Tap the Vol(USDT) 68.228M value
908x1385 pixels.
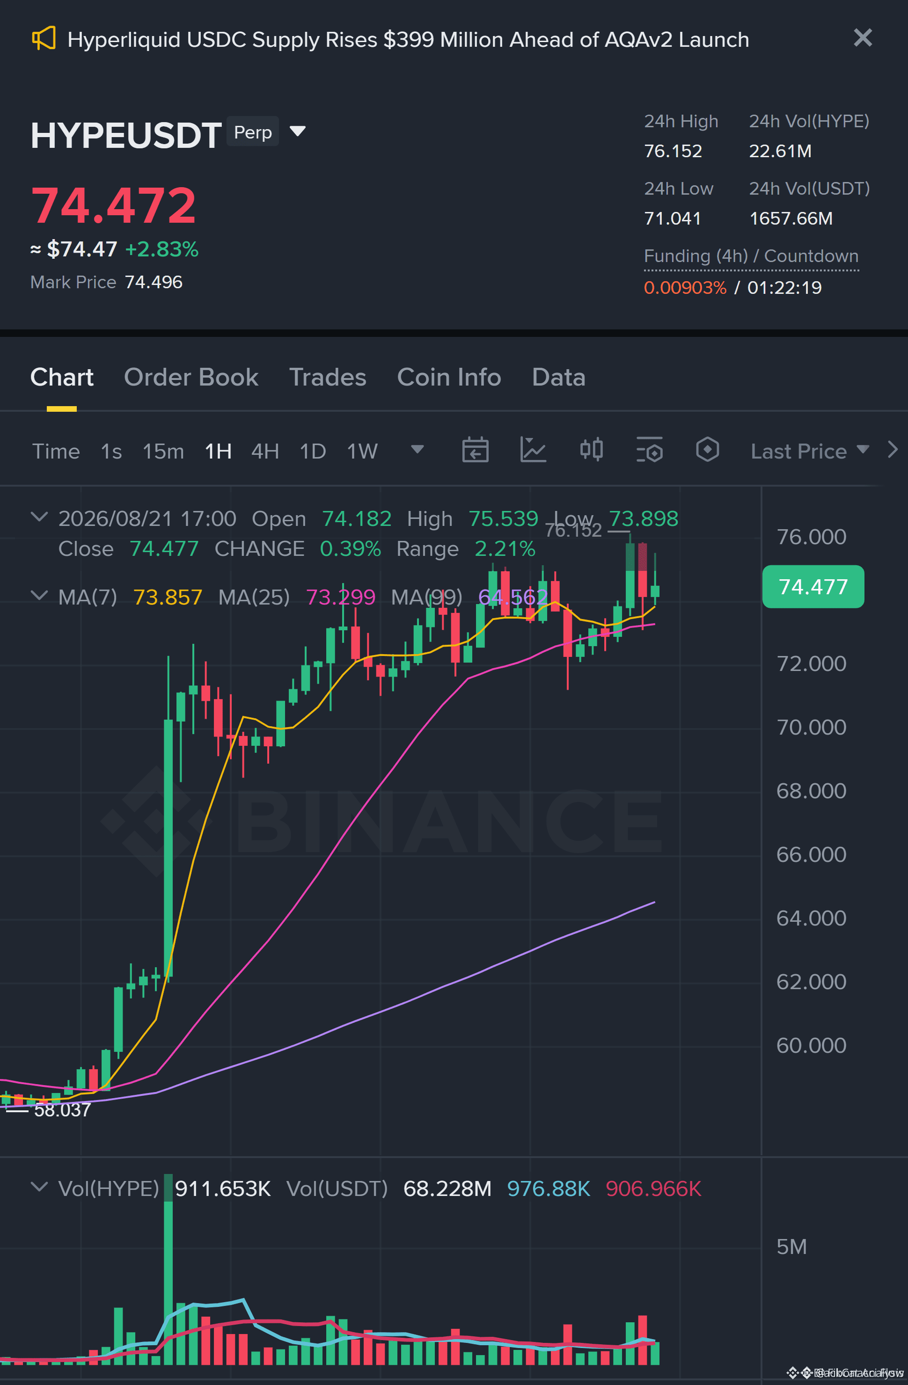[447, 1188]
